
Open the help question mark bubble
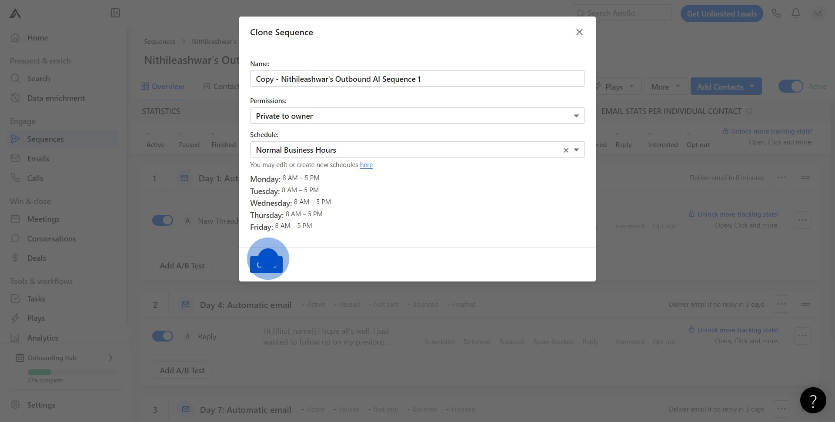(813, 400)
